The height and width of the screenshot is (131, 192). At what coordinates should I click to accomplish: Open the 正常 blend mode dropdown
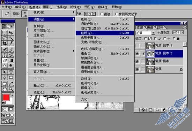145,33
